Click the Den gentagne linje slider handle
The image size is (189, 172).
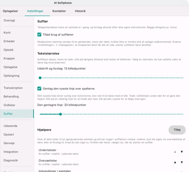(x=61, y=114)
